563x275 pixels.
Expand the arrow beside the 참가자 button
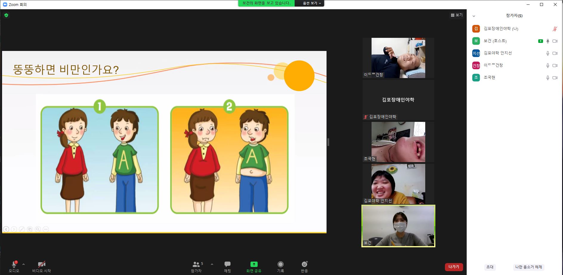click(x=212, y=264)
